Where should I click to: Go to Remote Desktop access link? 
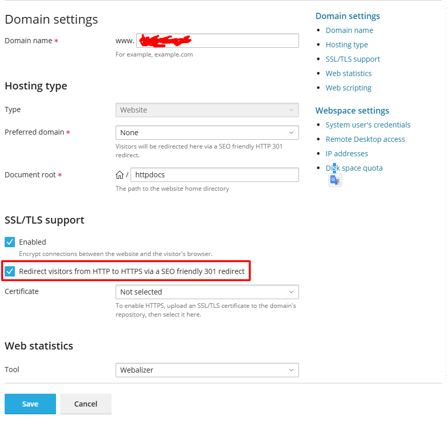(365, 139)
